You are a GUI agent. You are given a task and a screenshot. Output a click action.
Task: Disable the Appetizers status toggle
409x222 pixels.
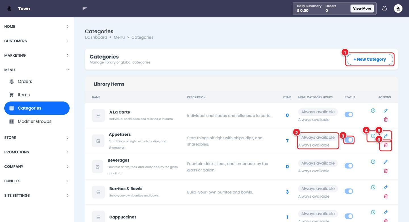[x=349, y=140]
